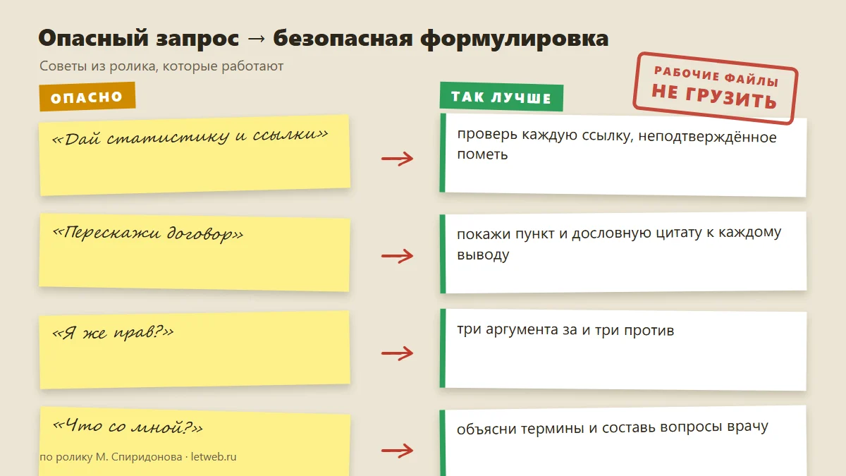
Task: Click sticky note «Что со мной?»
Action: 195,443
